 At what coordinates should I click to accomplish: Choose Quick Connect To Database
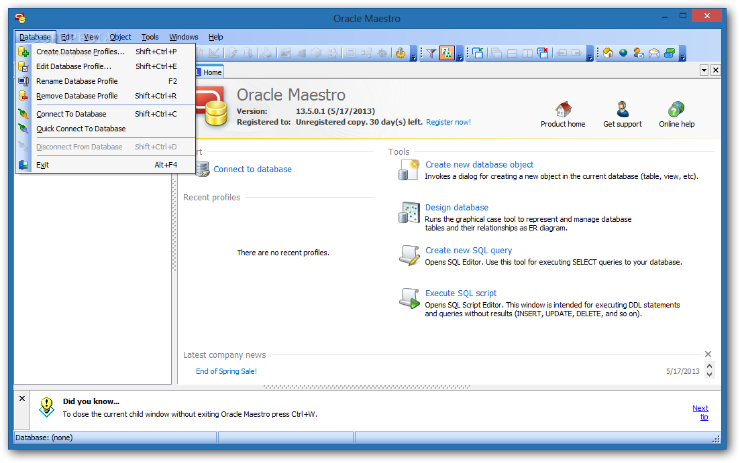[106, 129]
